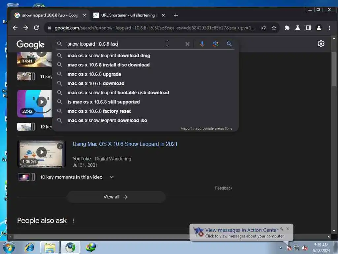Clear the Google search box with X

click(x=187, y=44)
